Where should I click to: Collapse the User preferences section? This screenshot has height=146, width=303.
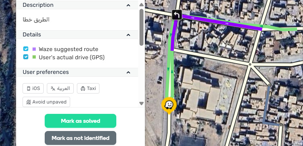click(x=128, y=72)
